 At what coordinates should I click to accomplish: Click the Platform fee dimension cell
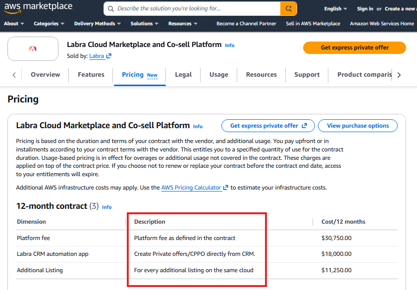click(34, 238)
